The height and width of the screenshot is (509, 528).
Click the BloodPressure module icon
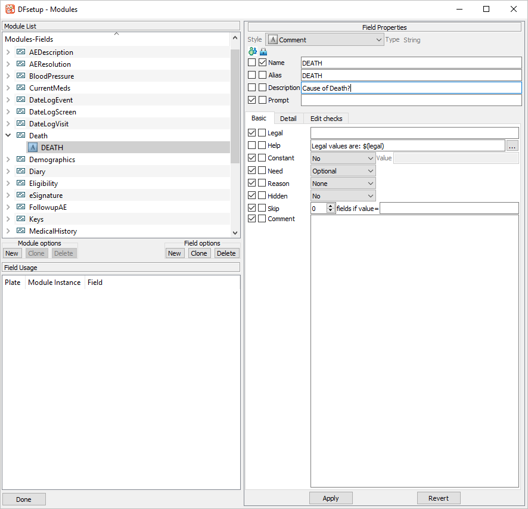21,76
